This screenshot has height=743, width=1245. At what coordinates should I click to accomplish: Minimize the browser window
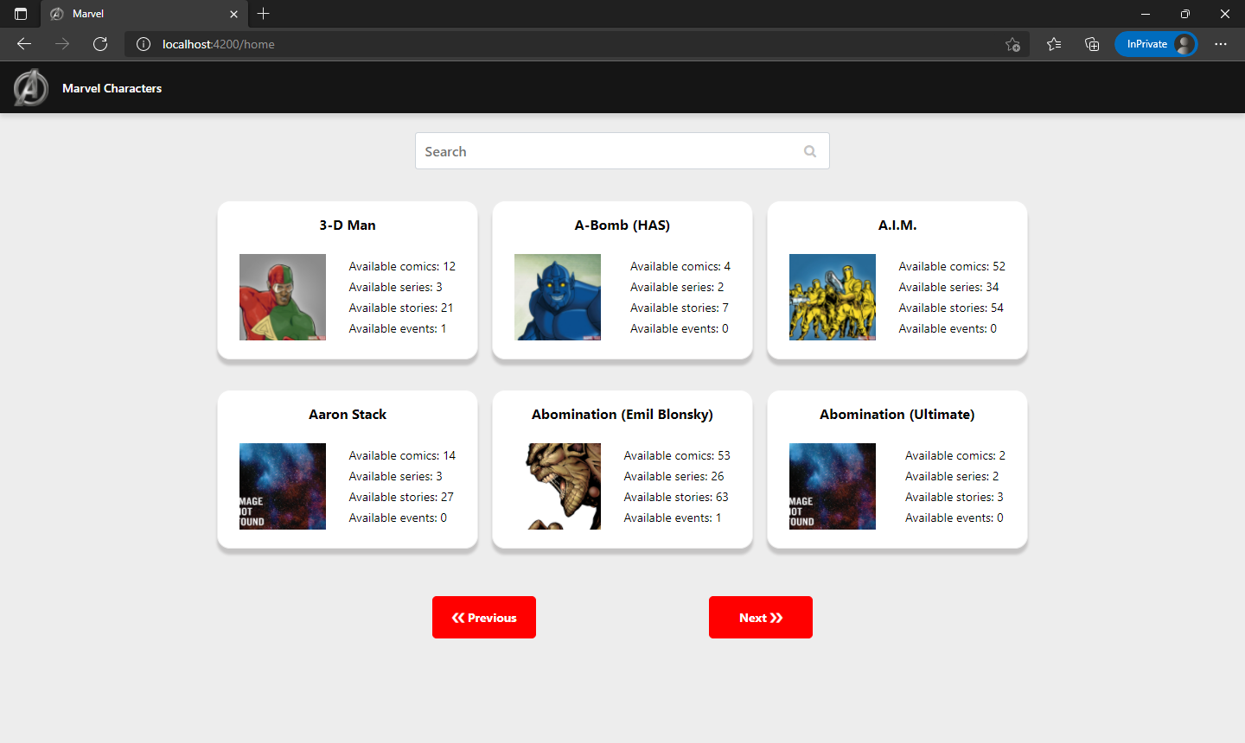pyautogui.click(x=1146, y=14)
